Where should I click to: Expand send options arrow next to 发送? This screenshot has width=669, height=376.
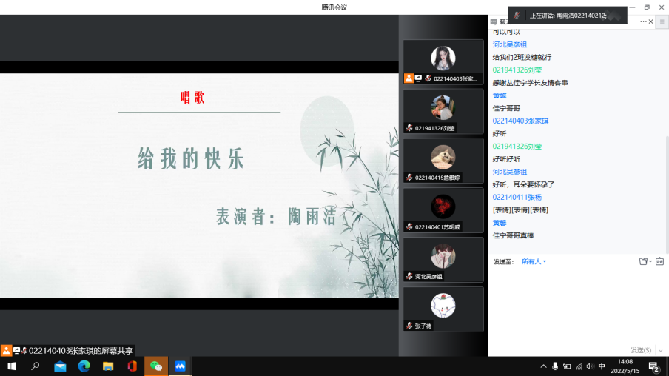660,350
